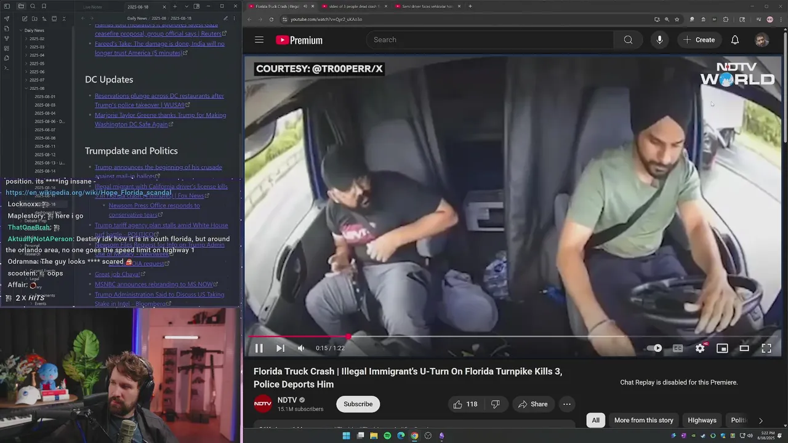Open the Fareed's Take link

point(159,48)
